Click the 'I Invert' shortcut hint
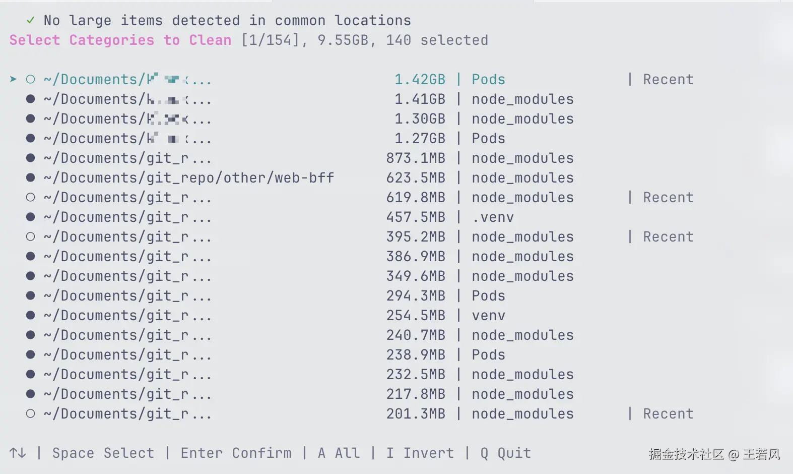Viewport: 793px width, 474px height. coord(420,453)
